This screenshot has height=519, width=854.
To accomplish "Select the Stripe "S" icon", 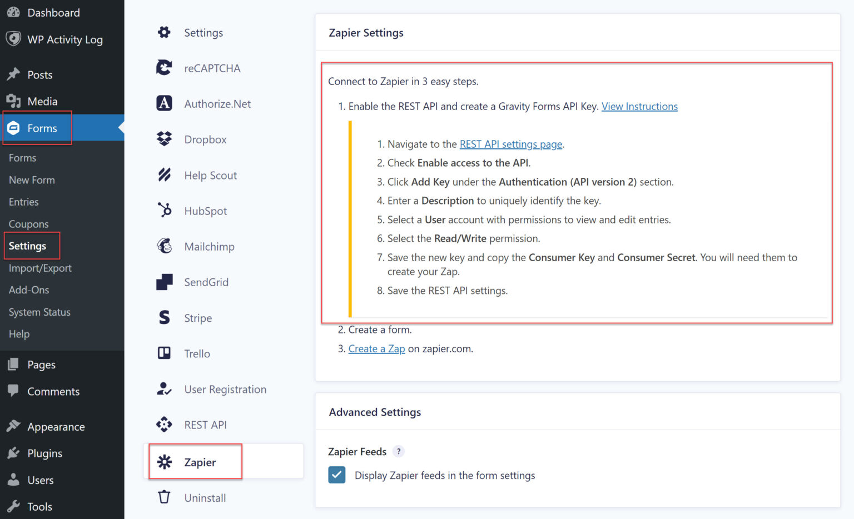I will click(164, 317).
